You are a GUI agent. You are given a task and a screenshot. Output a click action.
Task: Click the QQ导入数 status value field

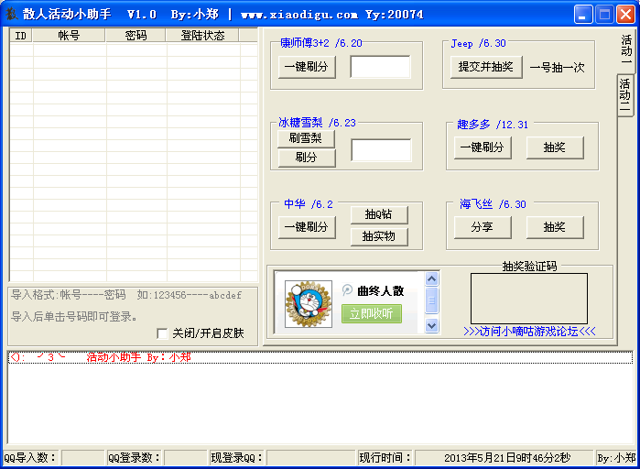point(82,458)
